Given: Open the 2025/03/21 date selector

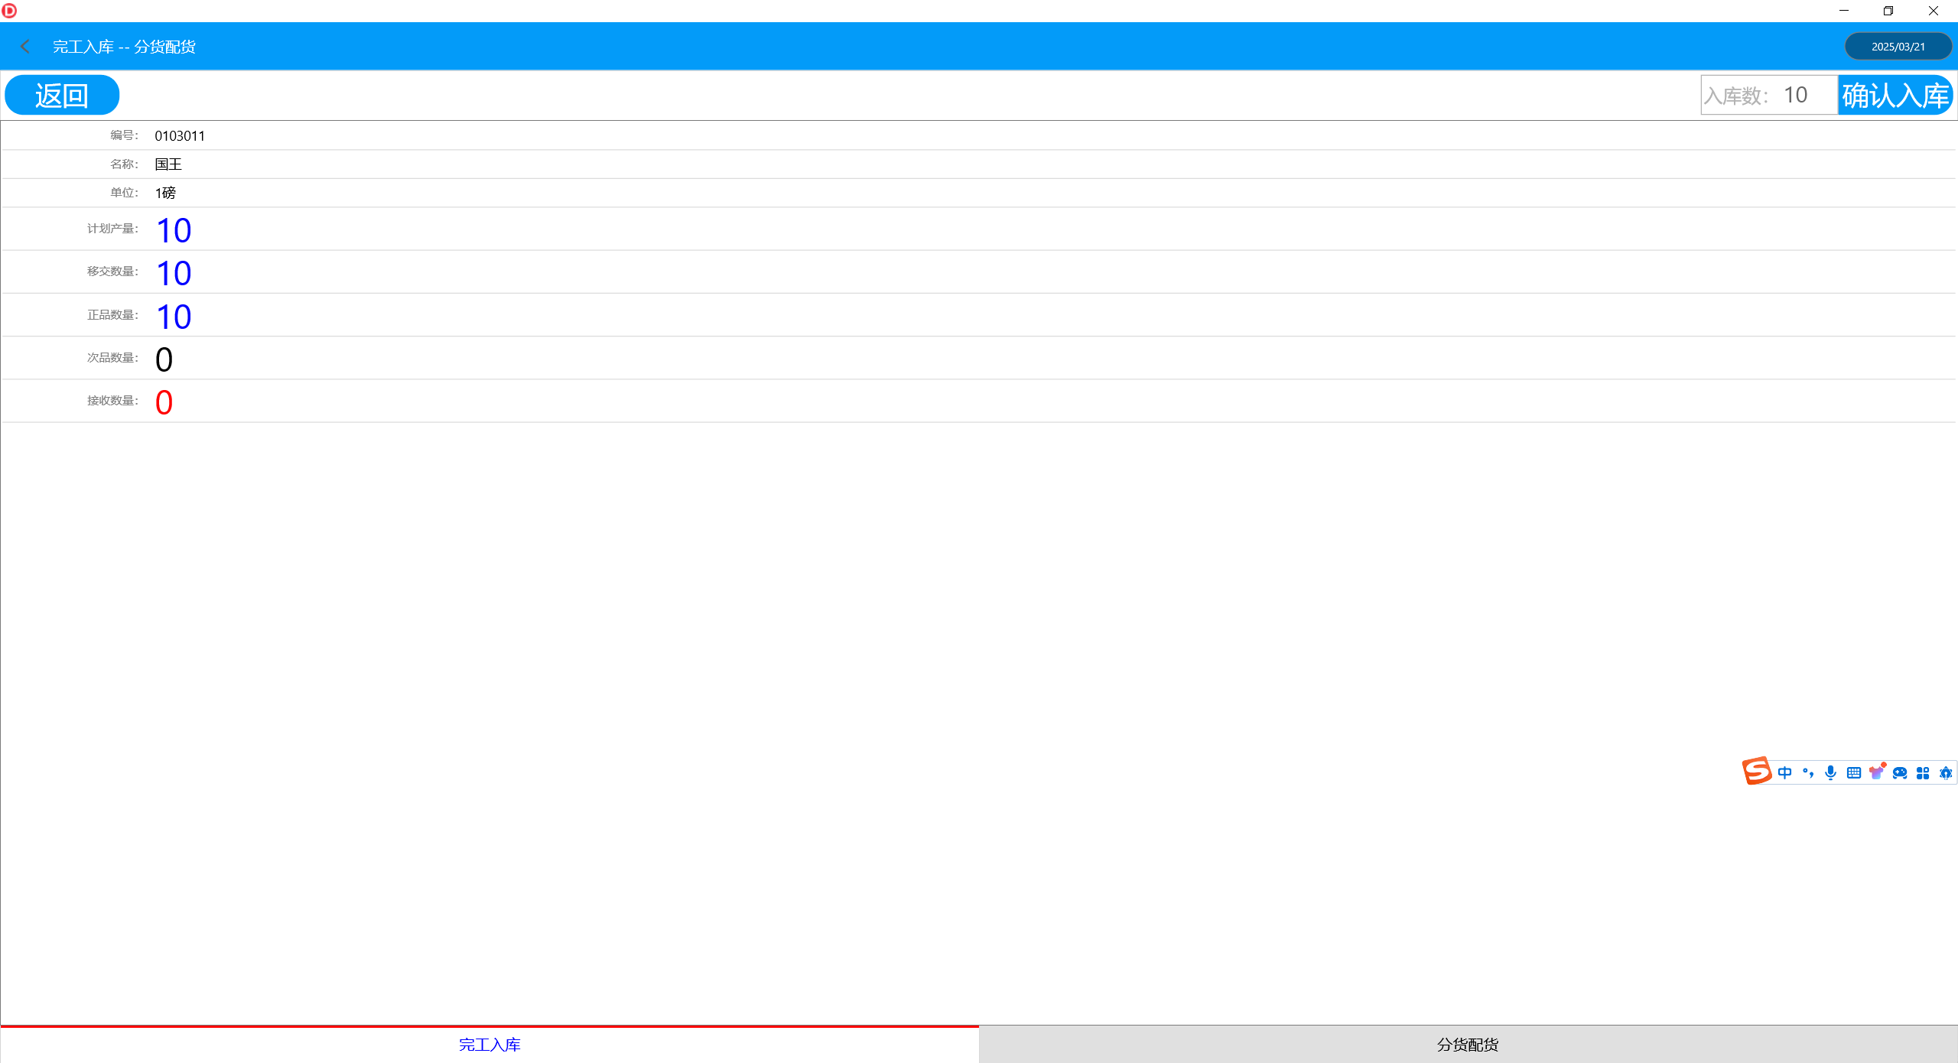Looking at the screenshot, I should pos(1898,47).
